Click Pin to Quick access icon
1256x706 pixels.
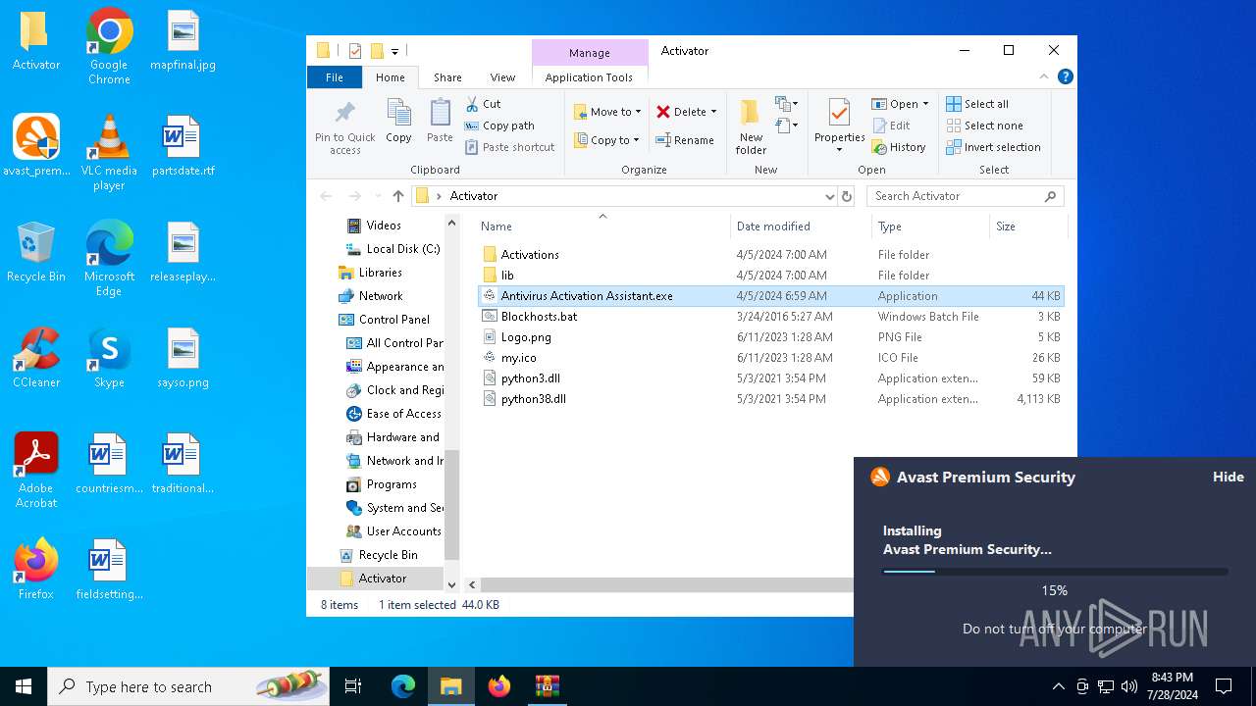coord(344,126)
